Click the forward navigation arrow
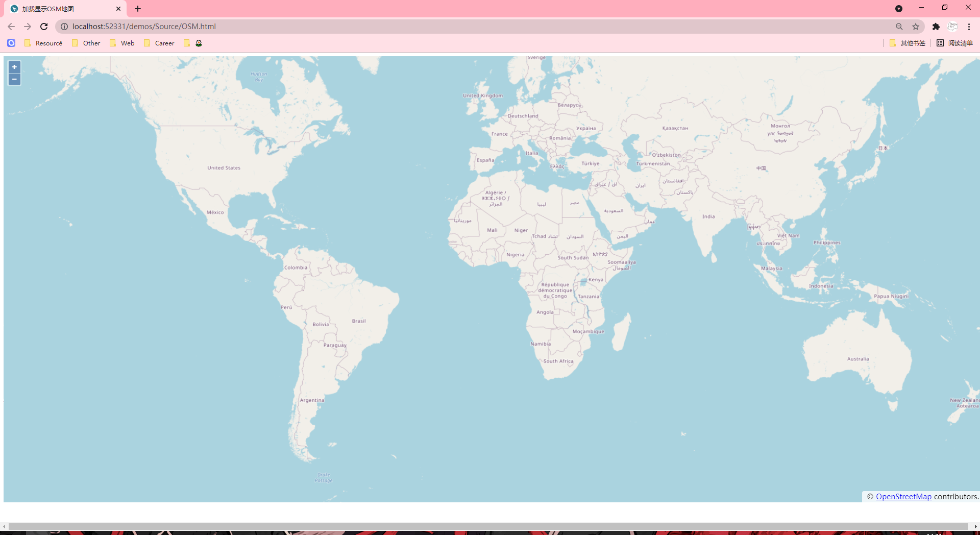Image resolution: width=980 pixels, height=535 pixels. tap(27, 26)
